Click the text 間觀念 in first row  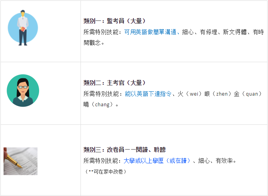[92, 43]
